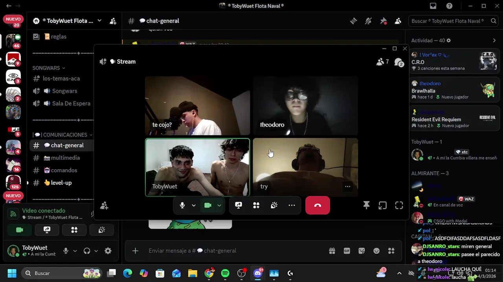Expand the TobyWuet Flota server name dropdown

tap(99, 21)
